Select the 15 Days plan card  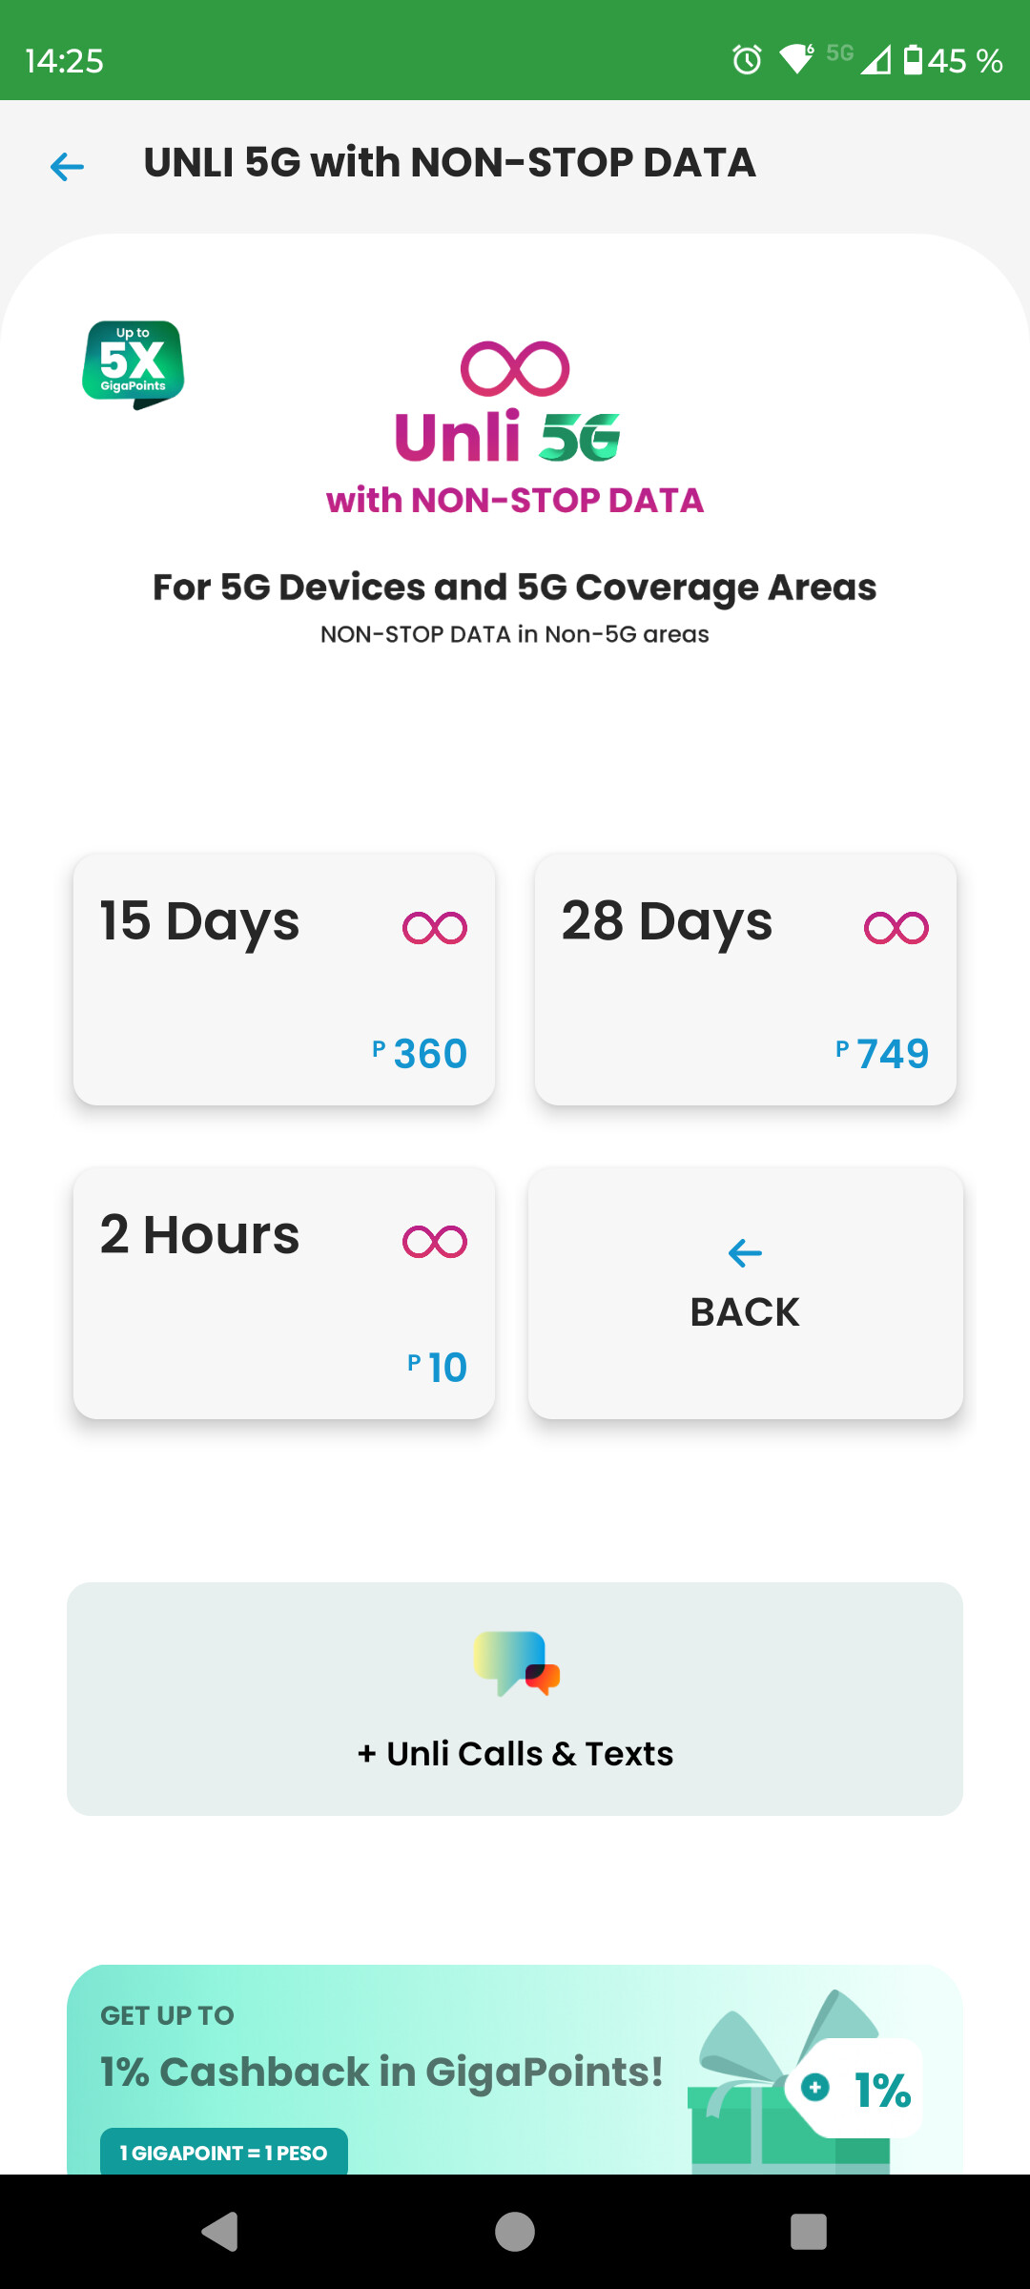(x=284, y=980)
